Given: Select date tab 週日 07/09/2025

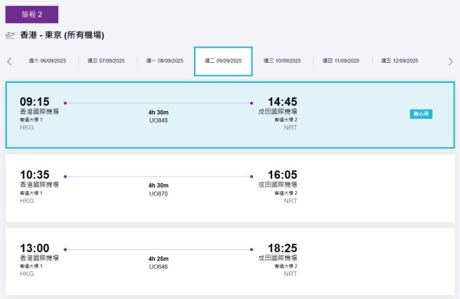Looking at the screenshot, I should [106, 61].
